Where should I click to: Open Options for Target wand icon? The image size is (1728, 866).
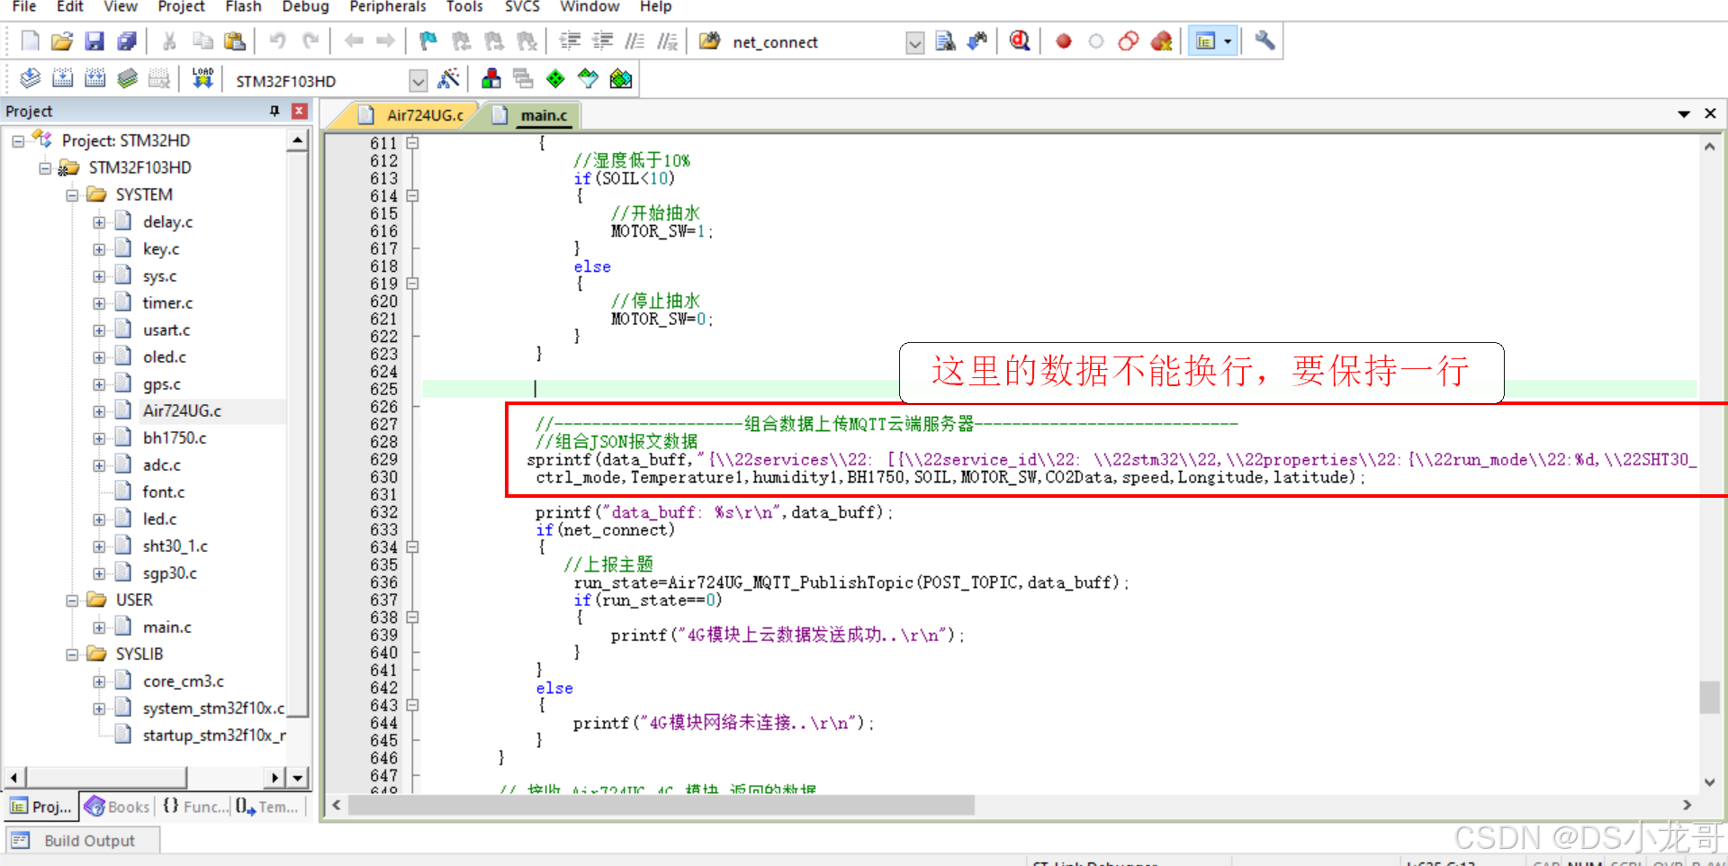pos(448,79)
